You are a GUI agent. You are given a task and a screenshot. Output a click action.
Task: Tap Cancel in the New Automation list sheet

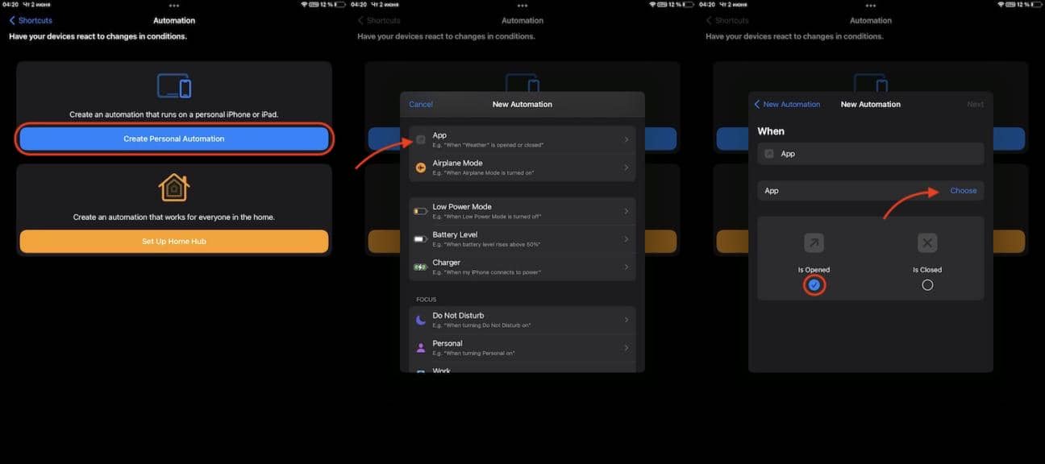point(421,104)
